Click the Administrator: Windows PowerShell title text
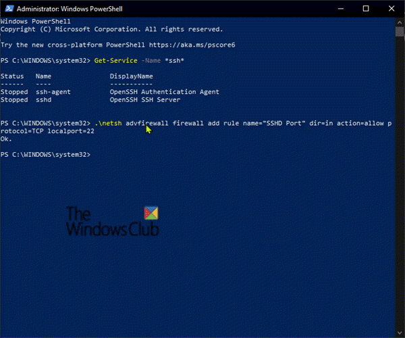 point(70,9)
